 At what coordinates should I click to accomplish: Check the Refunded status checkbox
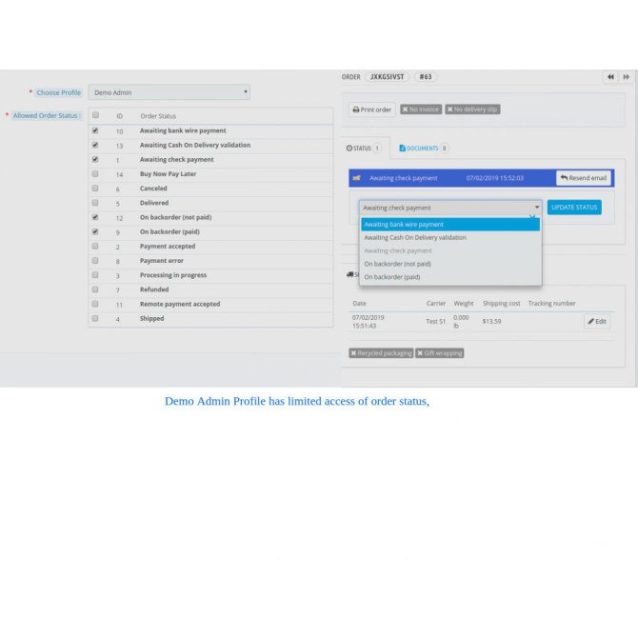tap(95, 289)
